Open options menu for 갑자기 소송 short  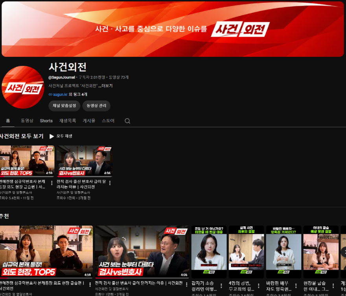221,286
